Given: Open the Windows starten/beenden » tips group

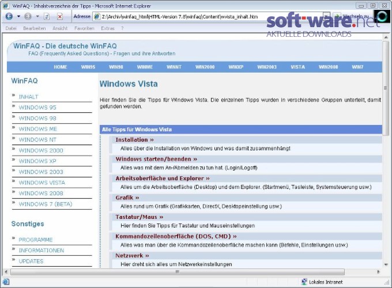Looking at the screenshot, I should click(156, 159).
